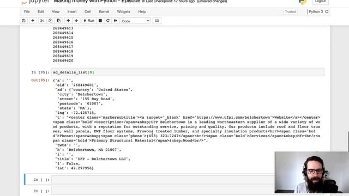
Task: Click the 'eid' value '268449601'
Action: (x=85, y=85)
